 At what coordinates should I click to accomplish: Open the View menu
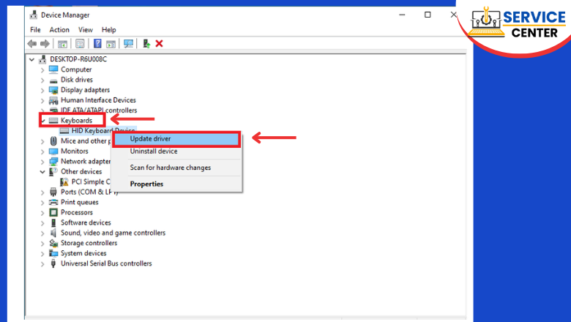86,30
